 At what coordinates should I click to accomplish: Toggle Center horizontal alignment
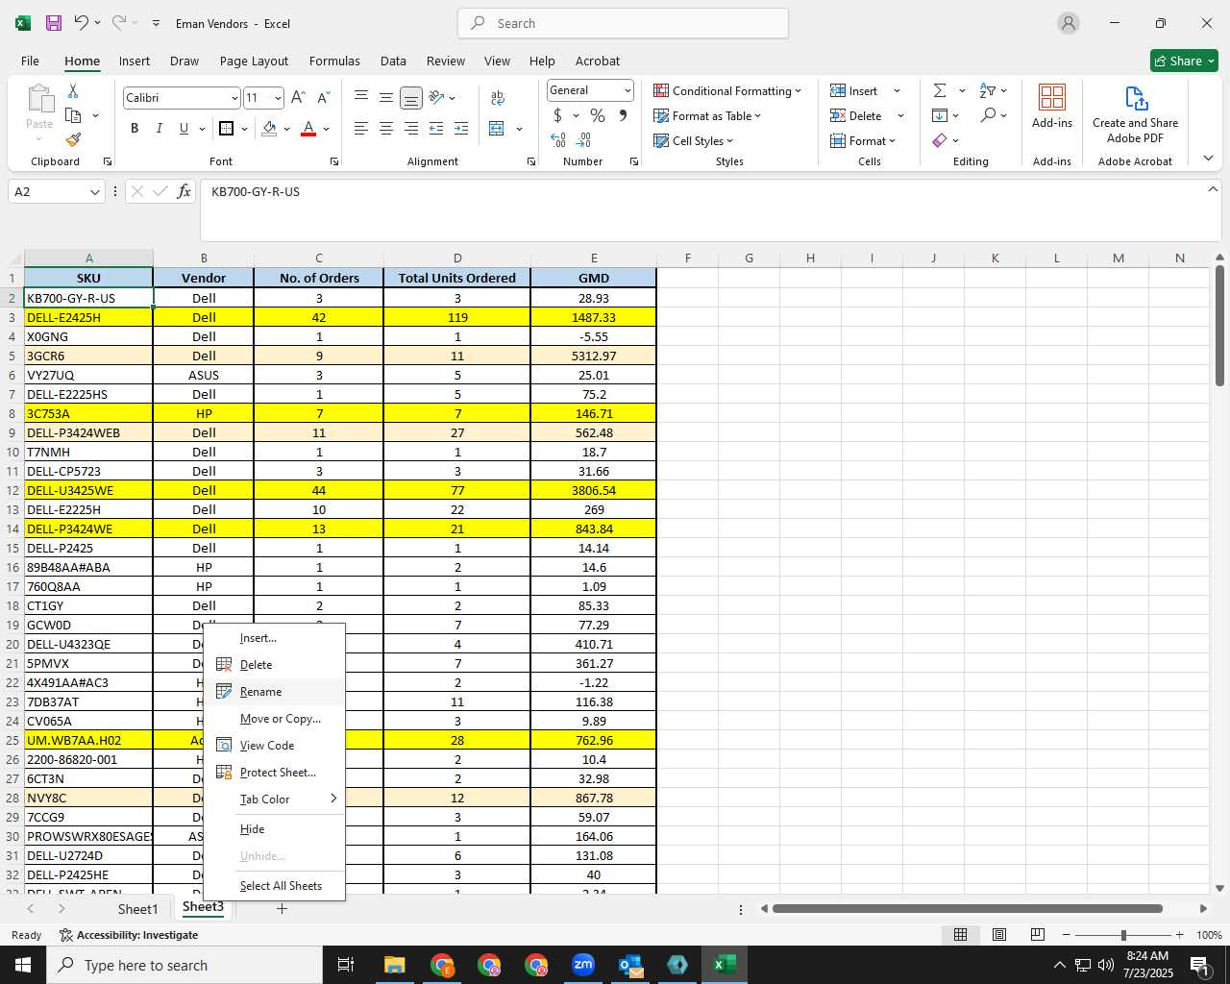click(385, 128)
